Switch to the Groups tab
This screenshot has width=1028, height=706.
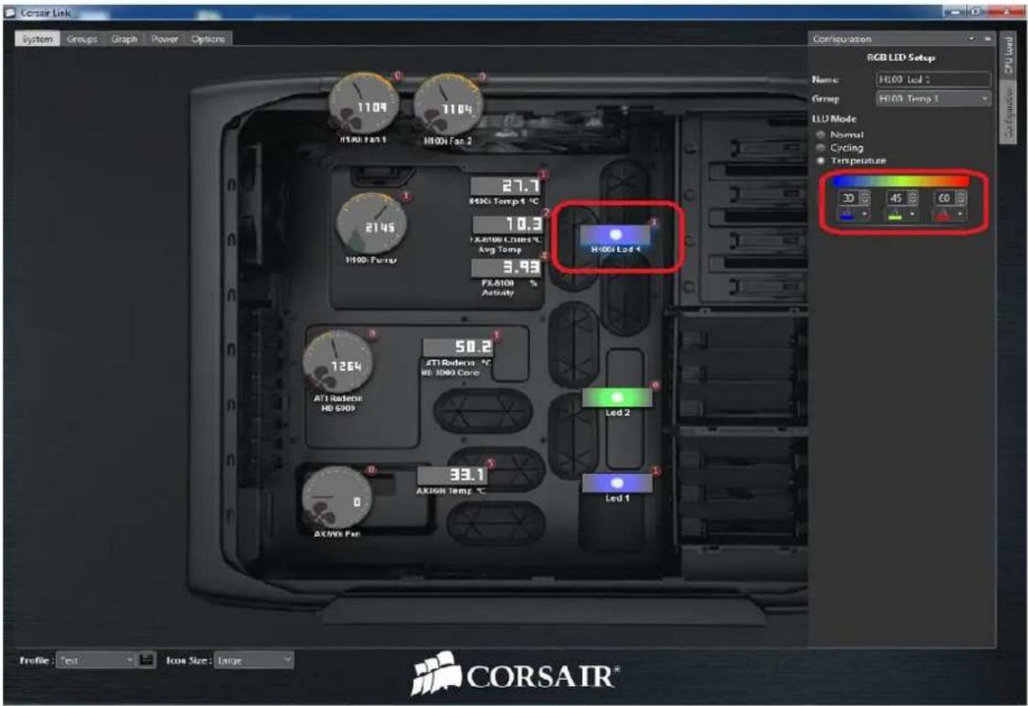tap(82, 39)
